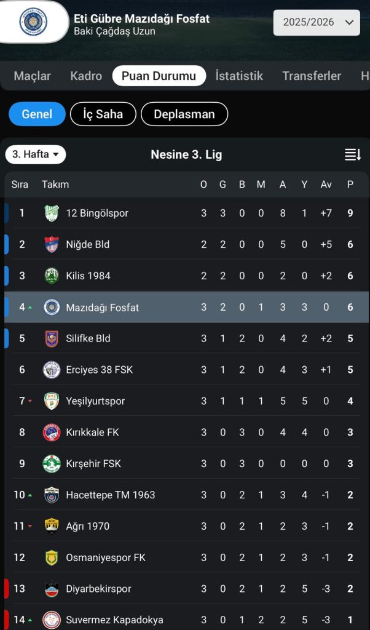Viewport: 370px width, 630px height.
Task: Expand the 3. Hafta week selector
Action: click(x=35, y=154)
